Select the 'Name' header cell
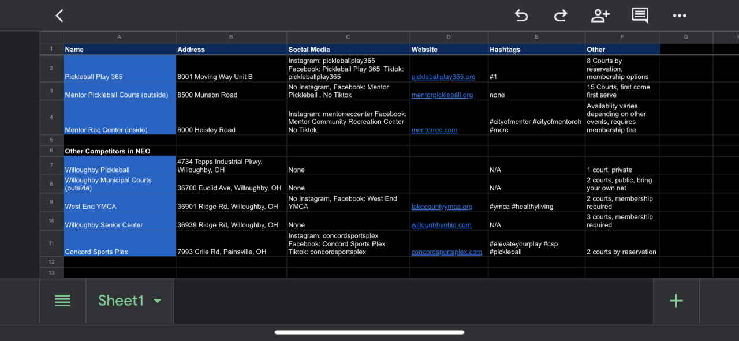Image resolution: width=739 pixels, height=341 pixels. coord(120,50)
